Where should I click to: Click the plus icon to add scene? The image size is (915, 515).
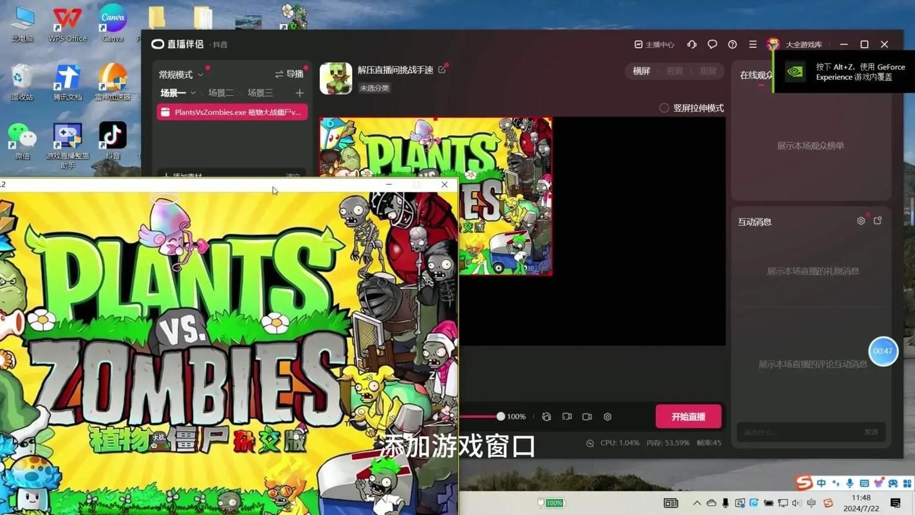tap(299, 93)
